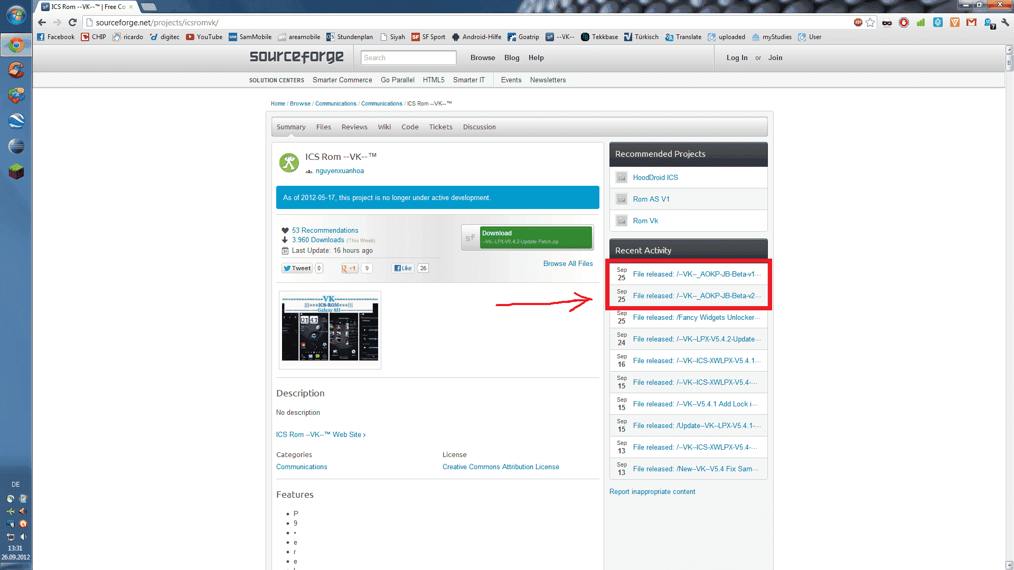Click the Facebook Like button

click(403, 268)
